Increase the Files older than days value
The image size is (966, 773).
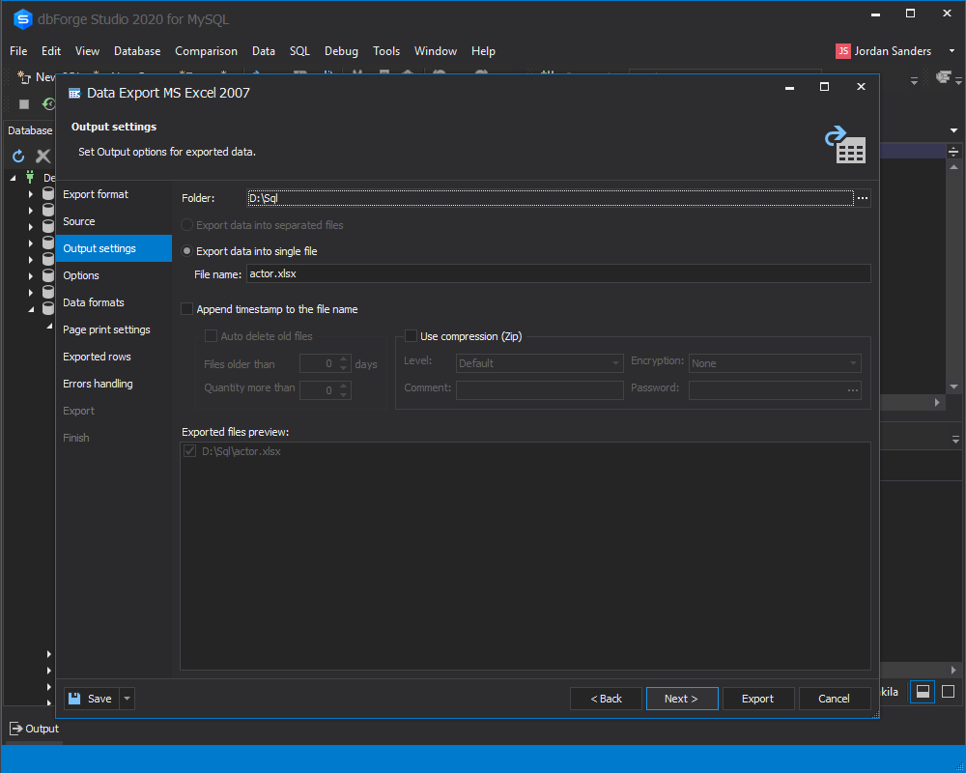(x=344, y=359)
